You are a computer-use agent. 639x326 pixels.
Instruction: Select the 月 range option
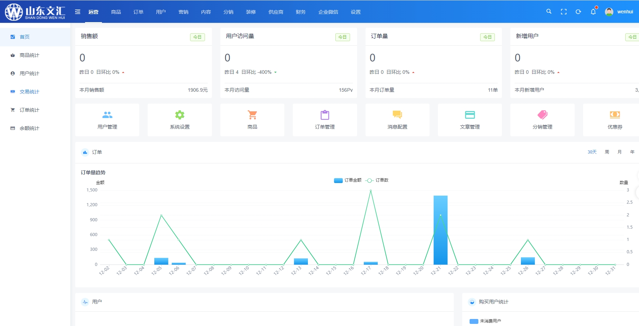620,152
